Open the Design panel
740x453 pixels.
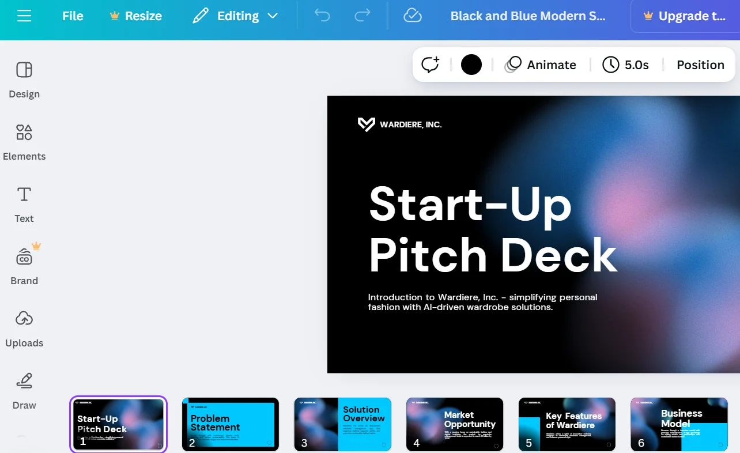point(24,79)
